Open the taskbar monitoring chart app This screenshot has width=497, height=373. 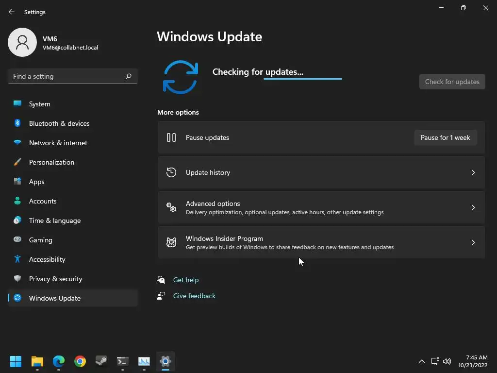click(x=144, y=361)
